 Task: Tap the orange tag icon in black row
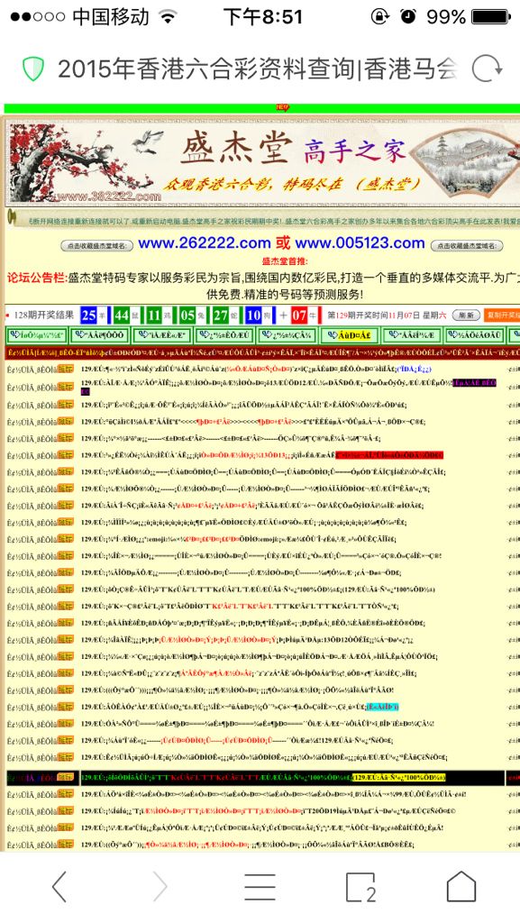tap(65, 777)
